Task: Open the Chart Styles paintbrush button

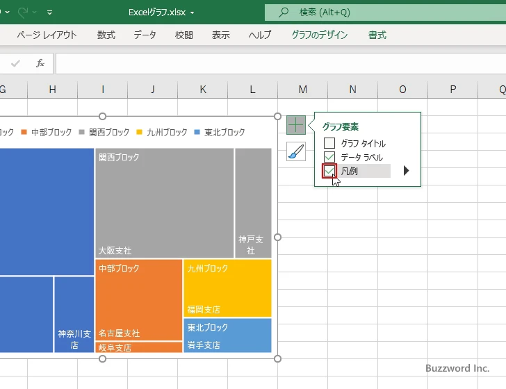Action: (x=296, y=151)
